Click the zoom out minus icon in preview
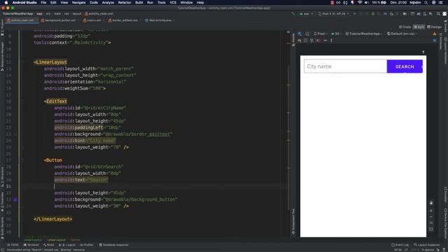Screen dimensions: 448x252 click(431, 216)
